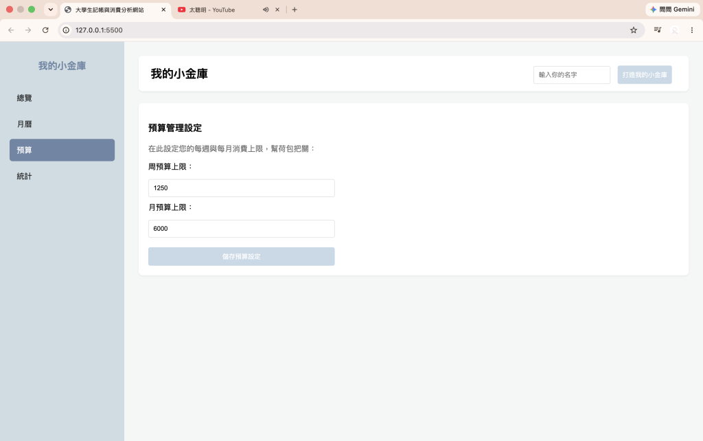703x441 pixels.
Task: Open 月曆 in the sidebar
Action: point(62,124)
